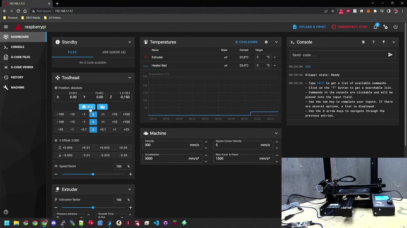The image size is (407, 228).
Task: Go to Dashboard in sidebar
Action: 23,37
